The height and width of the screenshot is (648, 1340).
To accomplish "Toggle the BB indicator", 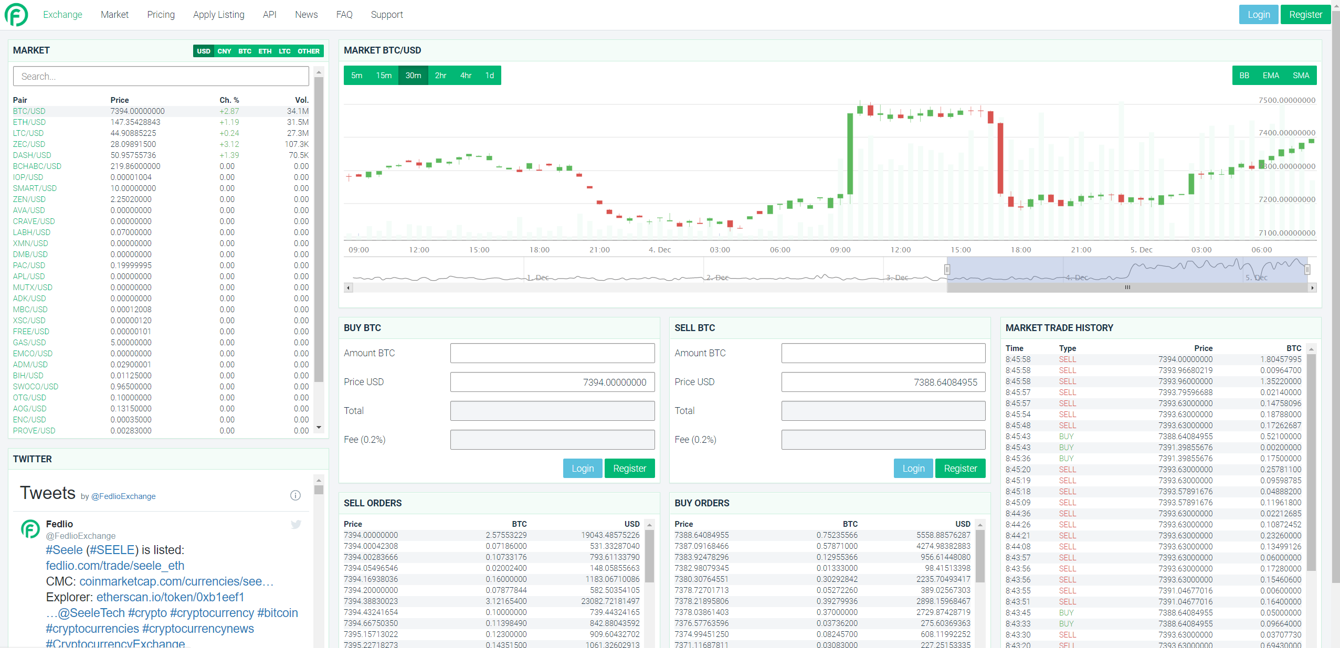I will point(1244,76).
